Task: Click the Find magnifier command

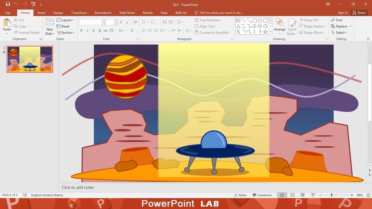Action: coord(337,20)
